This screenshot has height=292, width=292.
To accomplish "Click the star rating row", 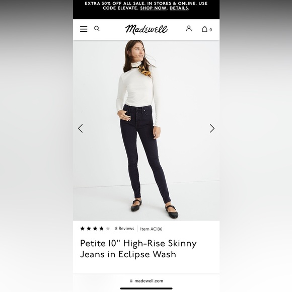I will click(95, 229).
